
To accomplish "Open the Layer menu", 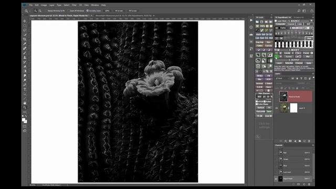I will point(51,5).
